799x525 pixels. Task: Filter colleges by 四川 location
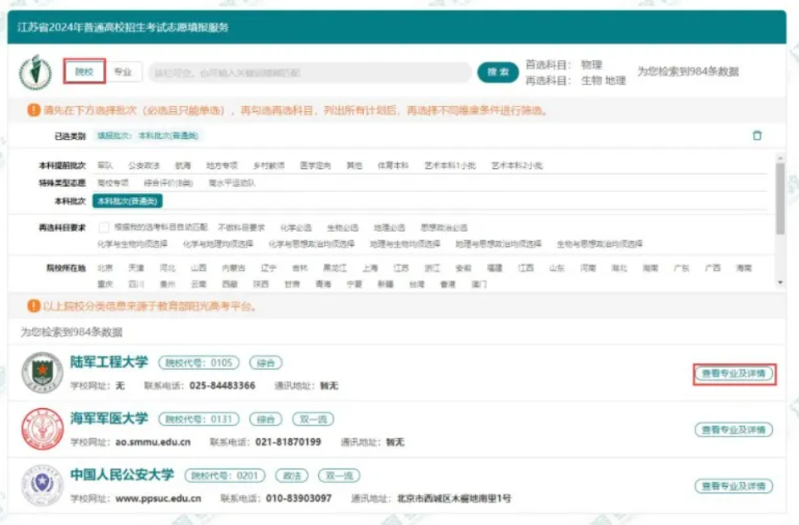pos(136,284)
